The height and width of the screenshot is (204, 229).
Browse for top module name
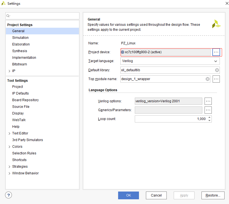[x=216, y=79]
